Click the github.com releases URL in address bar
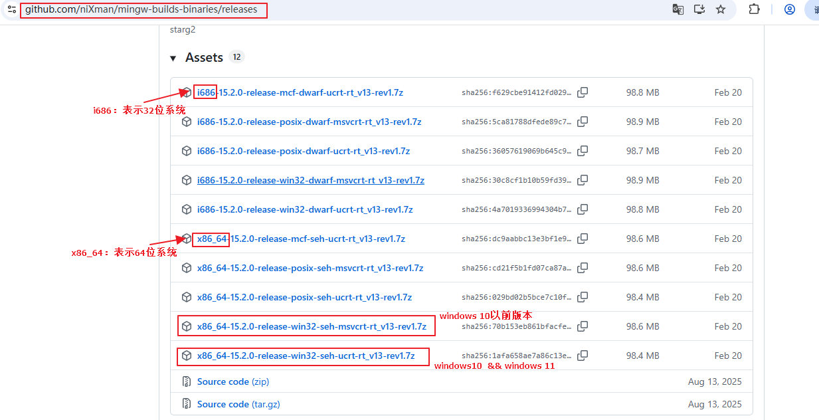The image size is (819, 420). [x=141, y=9]
